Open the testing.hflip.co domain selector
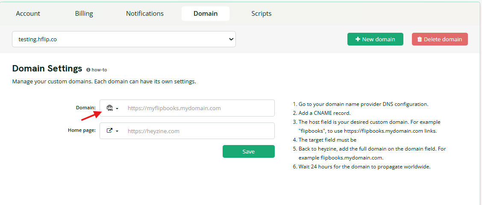Screen dimensions: 482x205 124,39
